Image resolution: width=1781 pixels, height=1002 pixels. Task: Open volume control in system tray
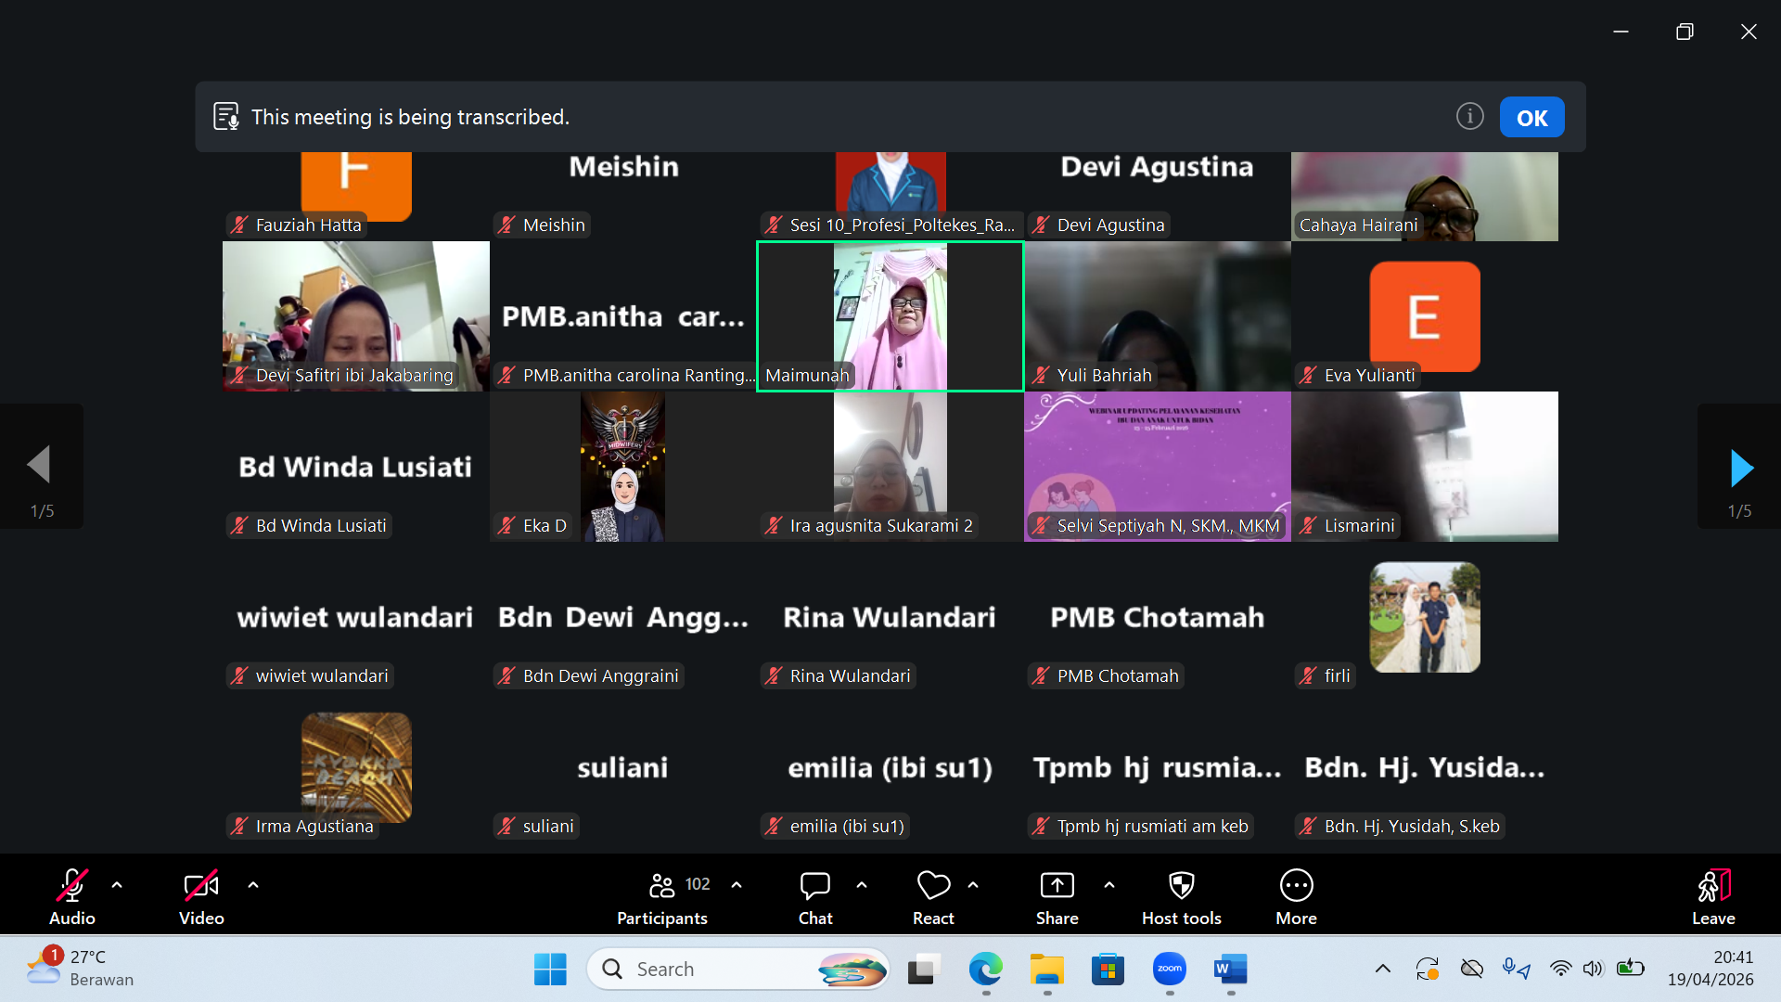click(1593, 970)
